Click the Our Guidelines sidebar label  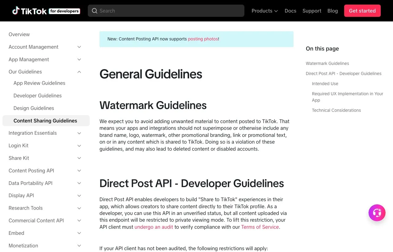click(x=25, y=72)
